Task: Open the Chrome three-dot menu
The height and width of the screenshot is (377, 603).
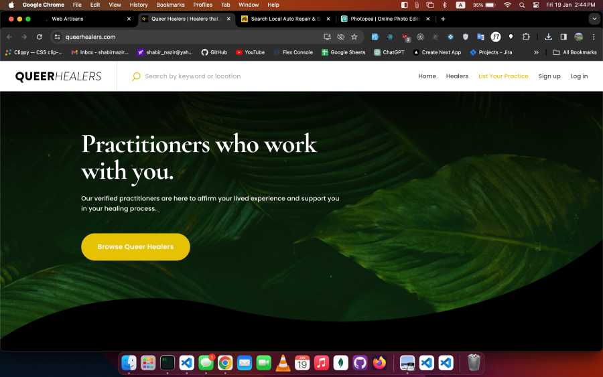Action: [x=594, y=37]
